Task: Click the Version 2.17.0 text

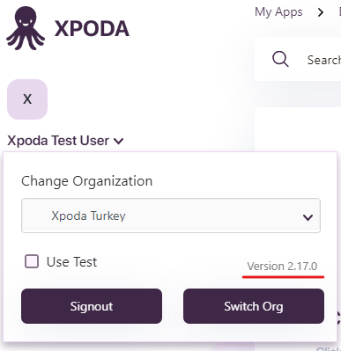Action: [x=282, y=267]
